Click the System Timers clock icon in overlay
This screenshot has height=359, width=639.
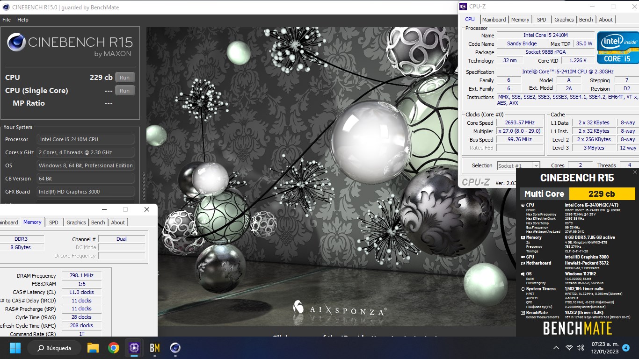click(x=523, y=289)
